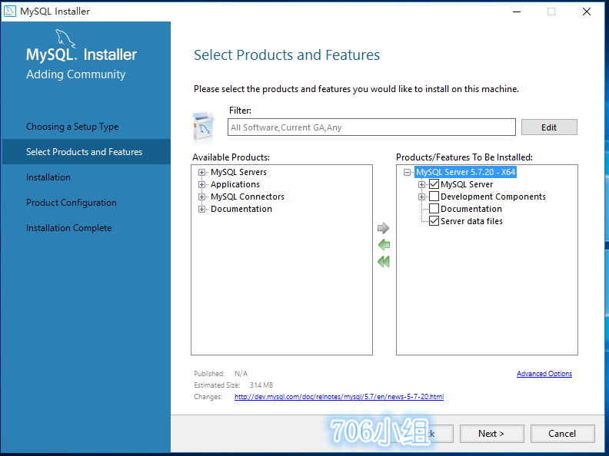The image size is (609, 456).
Task: Expand the Development Components sub-node
Action: tap(421, 197)
